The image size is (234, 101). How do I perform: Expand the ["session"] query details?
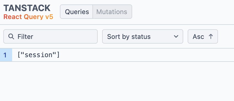[x=117, y=55]
